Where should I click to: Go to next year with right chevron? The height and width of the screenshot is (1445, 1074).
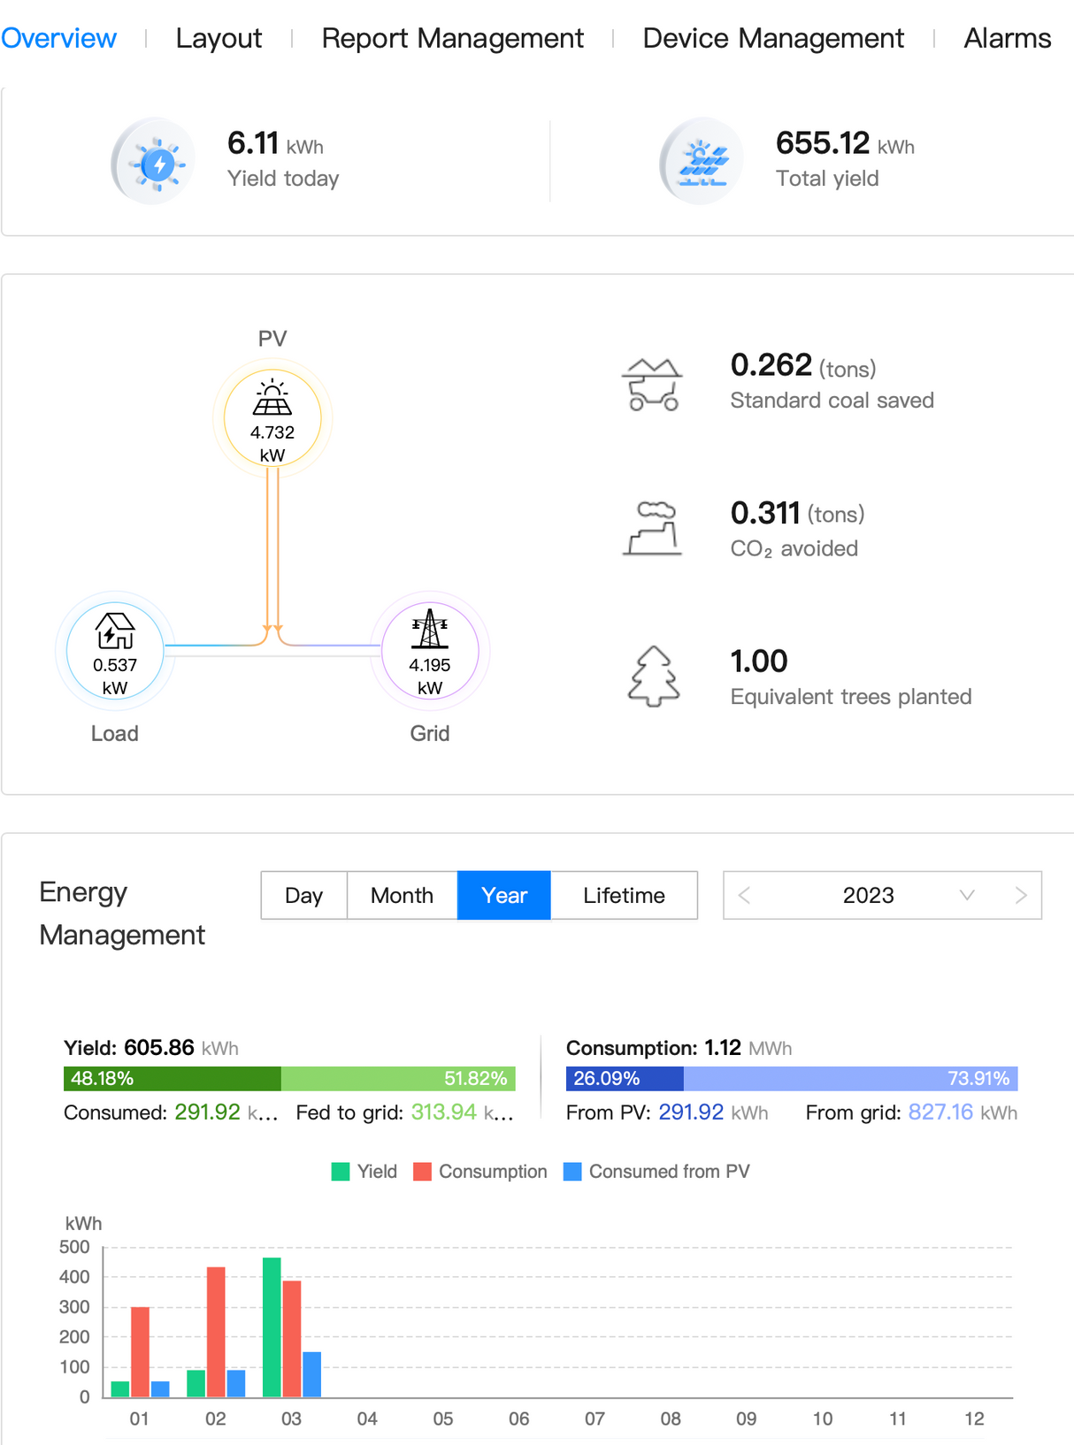[1021, 895]
